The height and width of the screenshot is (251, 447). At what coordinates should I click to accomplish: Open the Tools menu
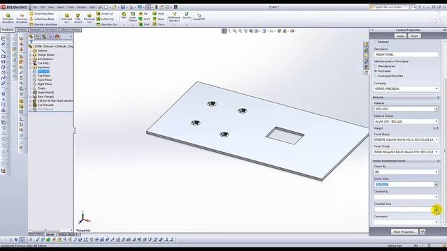[x=71, y=7]
